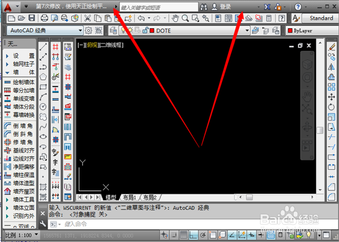Toggle DOTE layer on/off light bulb
Image resolution: width=339 pixels, height=242 pixels.
[x=123, y=30]
